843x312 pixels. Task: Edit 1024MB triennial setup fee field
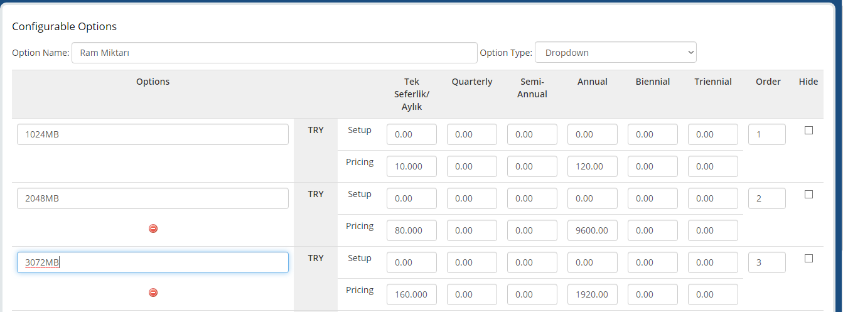point(713,134)
